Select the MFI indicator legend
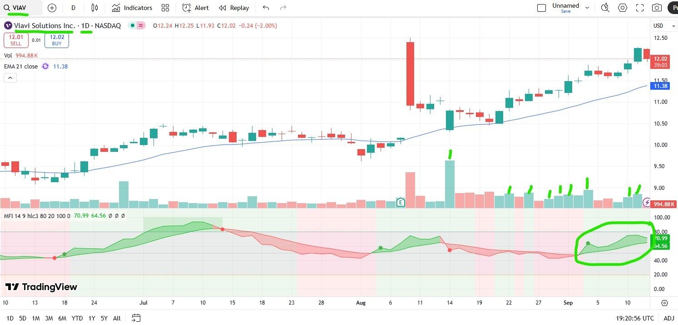 37,216
